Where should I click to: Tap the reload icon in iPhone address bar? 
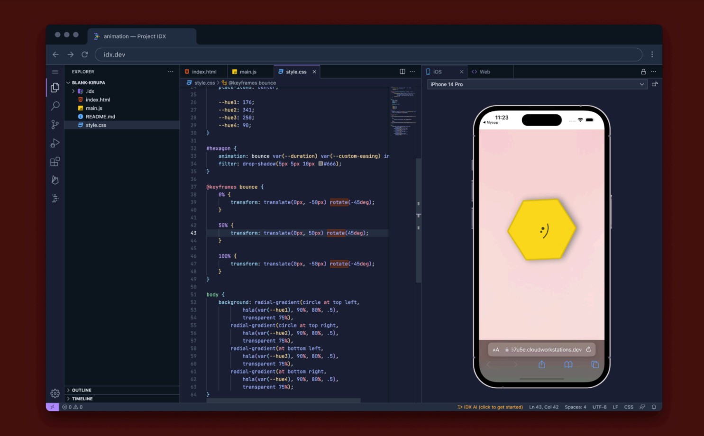click(x=589, y=350)
